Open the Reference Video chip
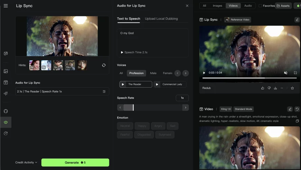The width and height of the screenshot is (301, 170). (x=238, y=20)
